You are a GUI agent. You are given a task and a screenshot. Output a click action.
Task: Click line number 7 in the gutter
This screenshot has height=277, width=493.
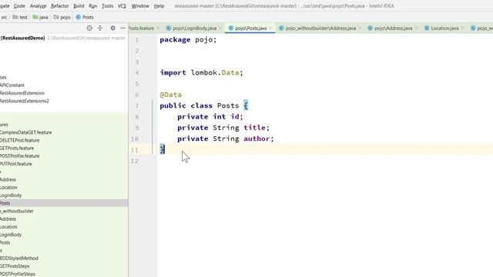[137, 105]
